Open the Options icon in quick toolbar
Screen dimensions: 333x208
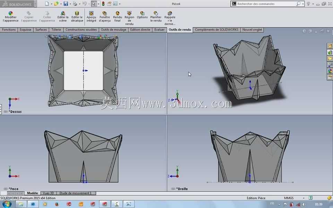pos(115,3)
